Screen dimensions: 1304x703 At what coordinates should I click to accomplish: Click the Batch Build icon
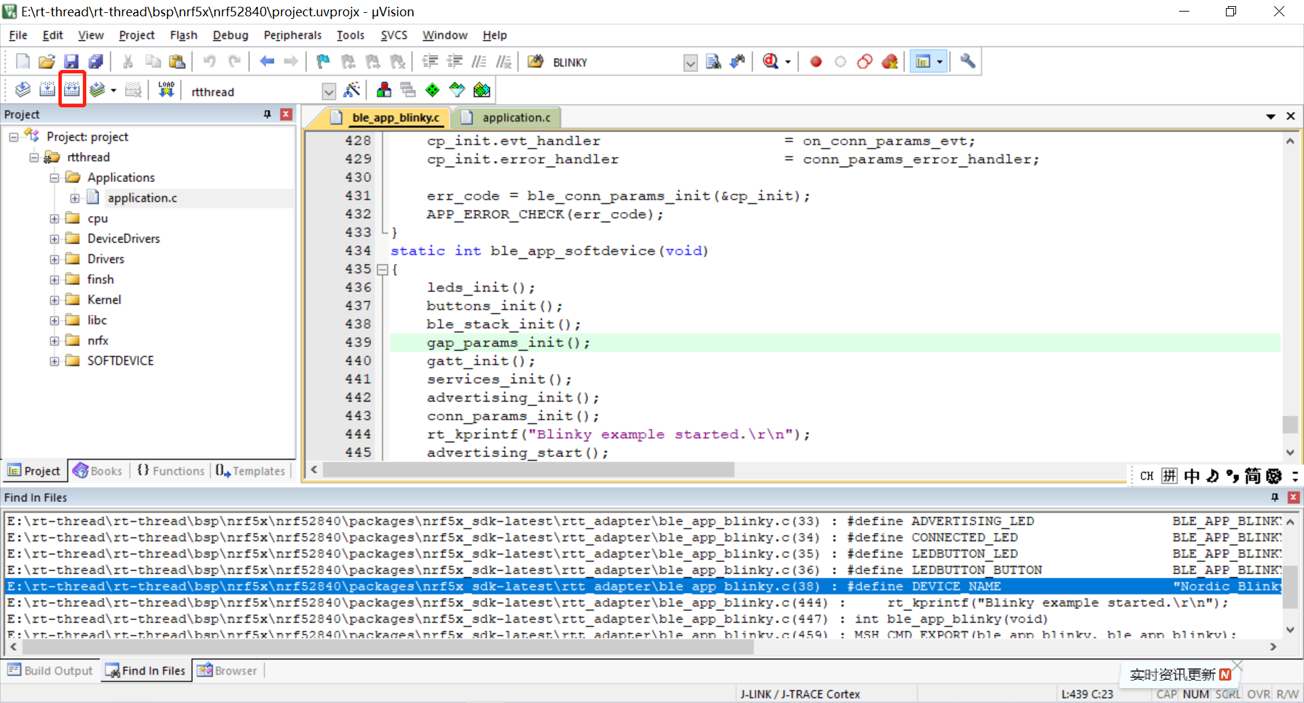tap(97, 90)
